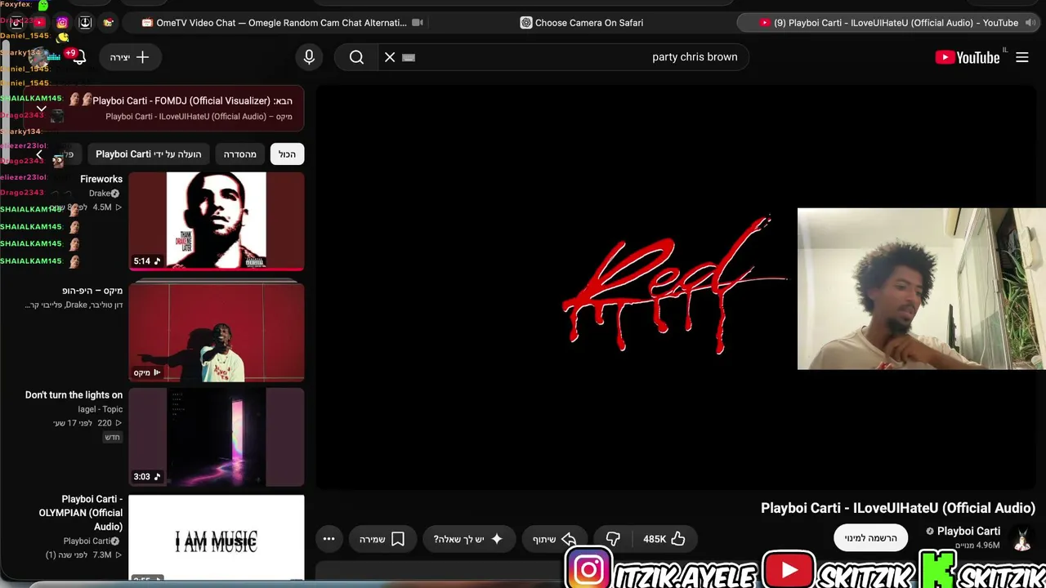Image resolution: width=1046 pixels, height=588 pixels.
Task: Click the 'Red' album art video player
Action: click(676, 287)
